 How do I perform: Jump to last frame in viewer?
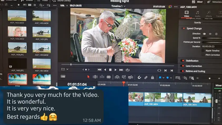point(121,70)
